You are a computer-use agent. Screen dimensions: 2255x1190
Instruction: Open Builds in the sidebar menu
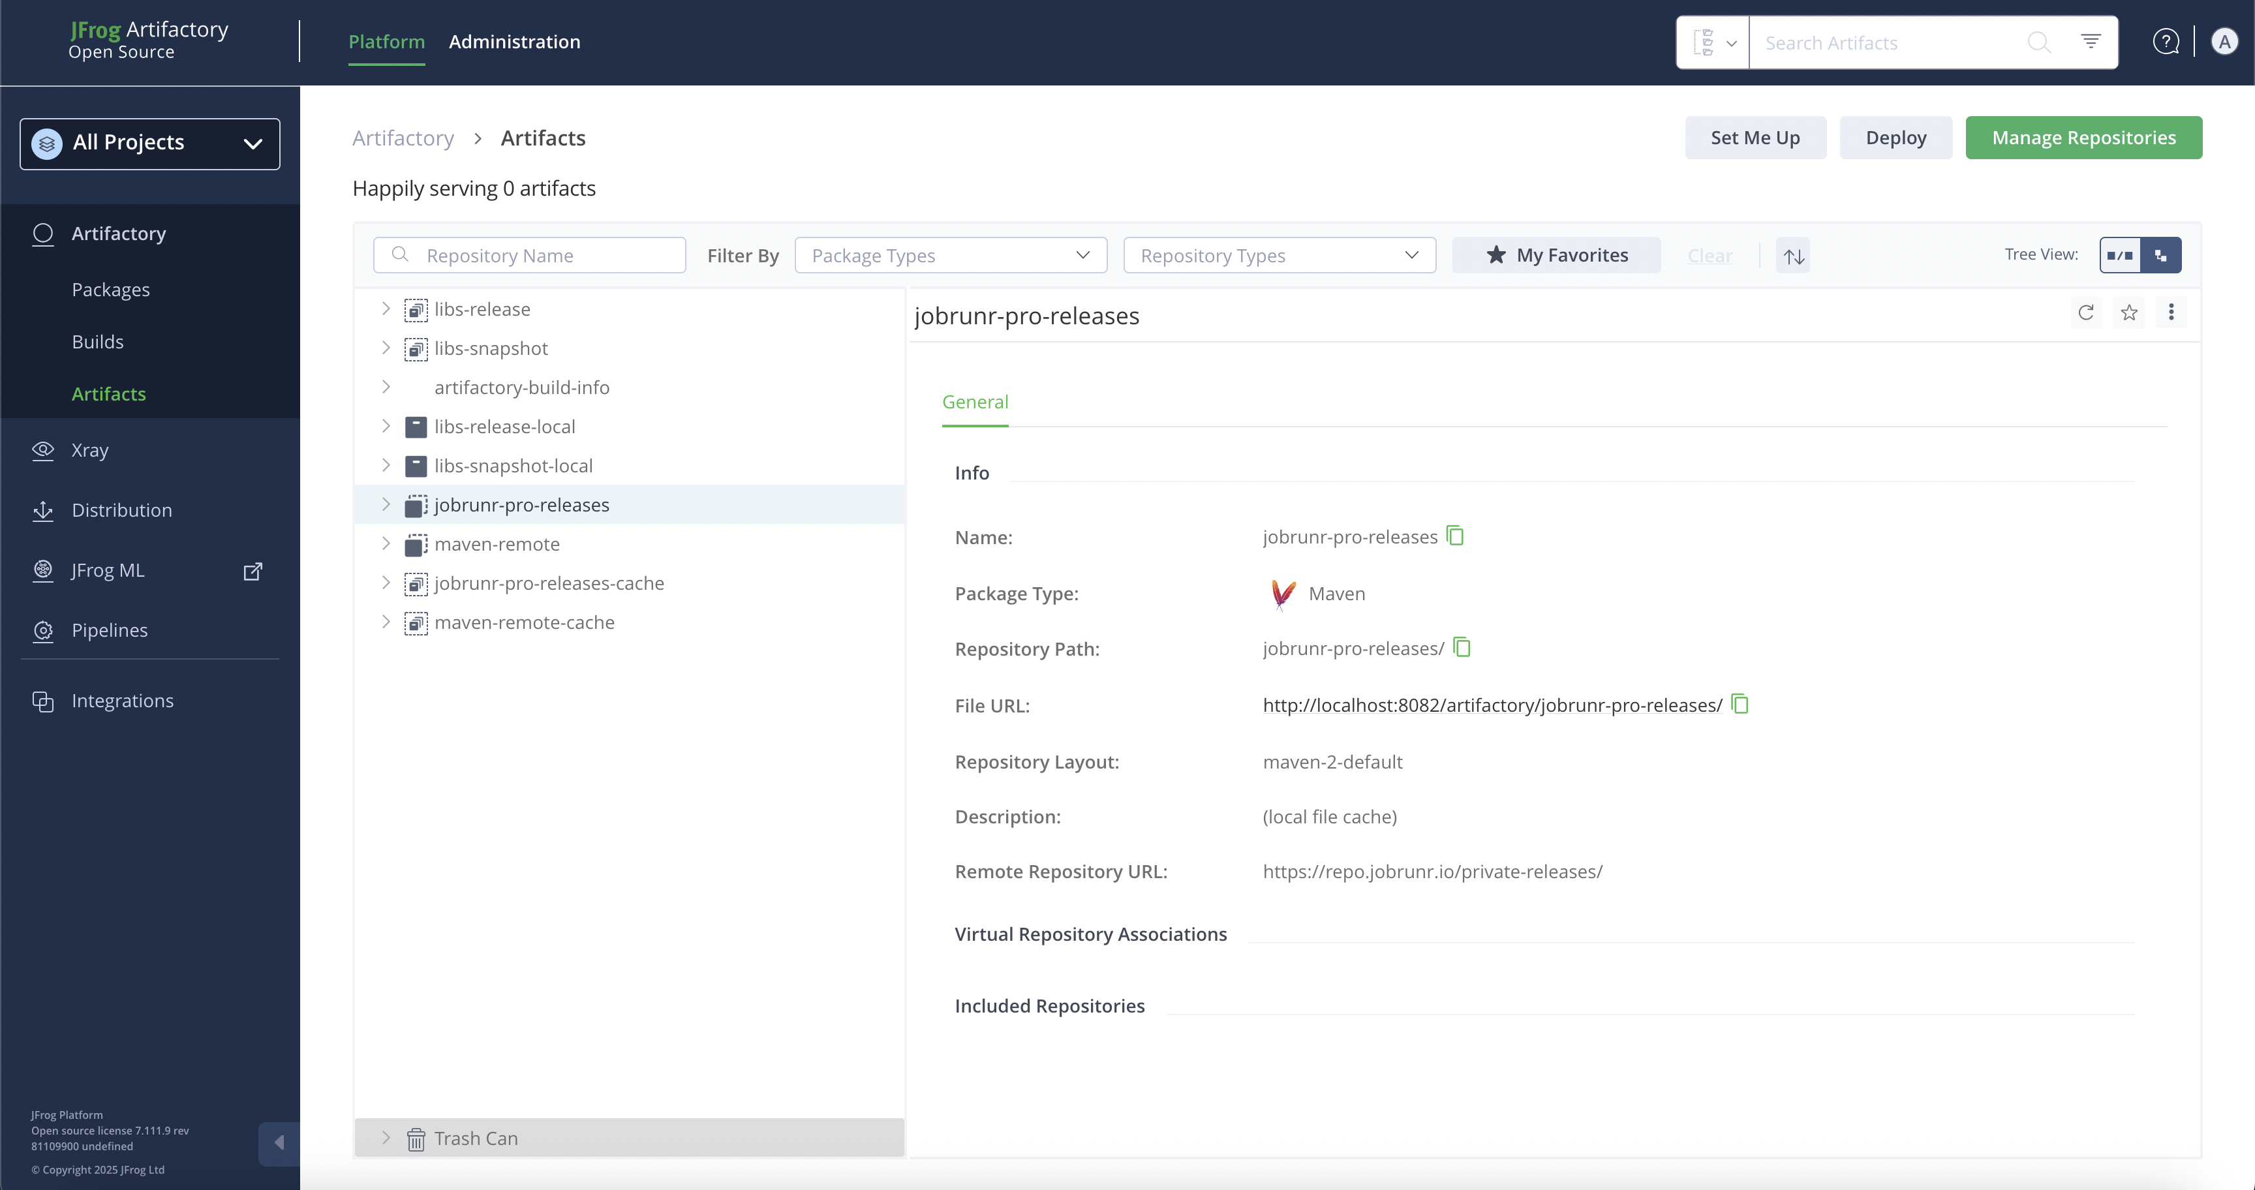(x=97, y=341)
